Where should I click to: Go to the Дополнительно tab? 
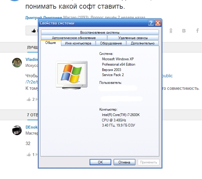143,43
